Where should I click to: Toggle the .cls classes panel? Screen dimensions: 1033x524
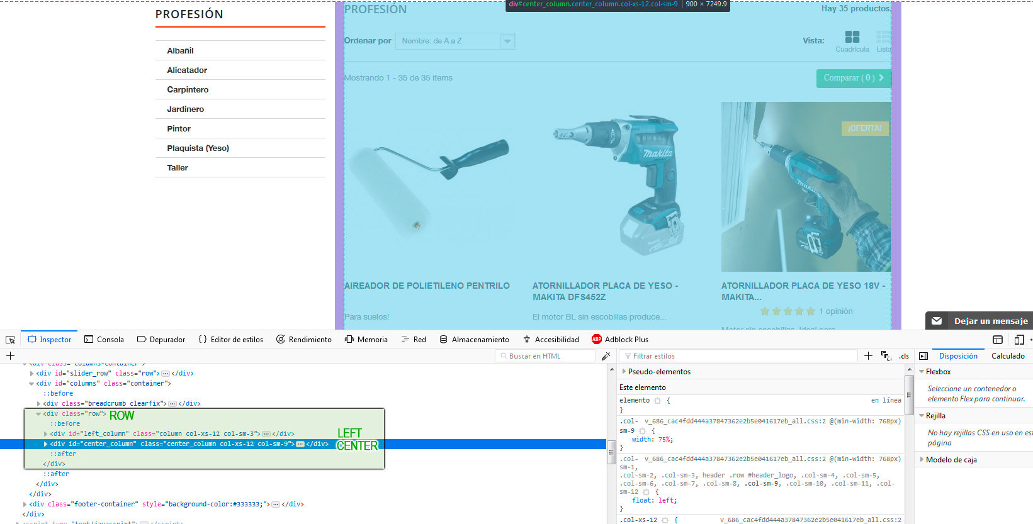[x=904, y=356]
